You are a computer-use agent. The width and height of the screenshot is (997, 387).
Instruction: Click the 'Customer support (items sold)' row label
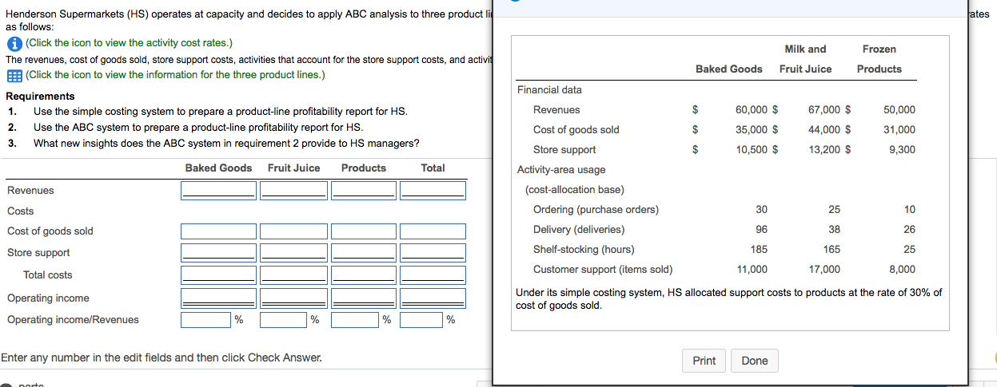click(603, 270)
